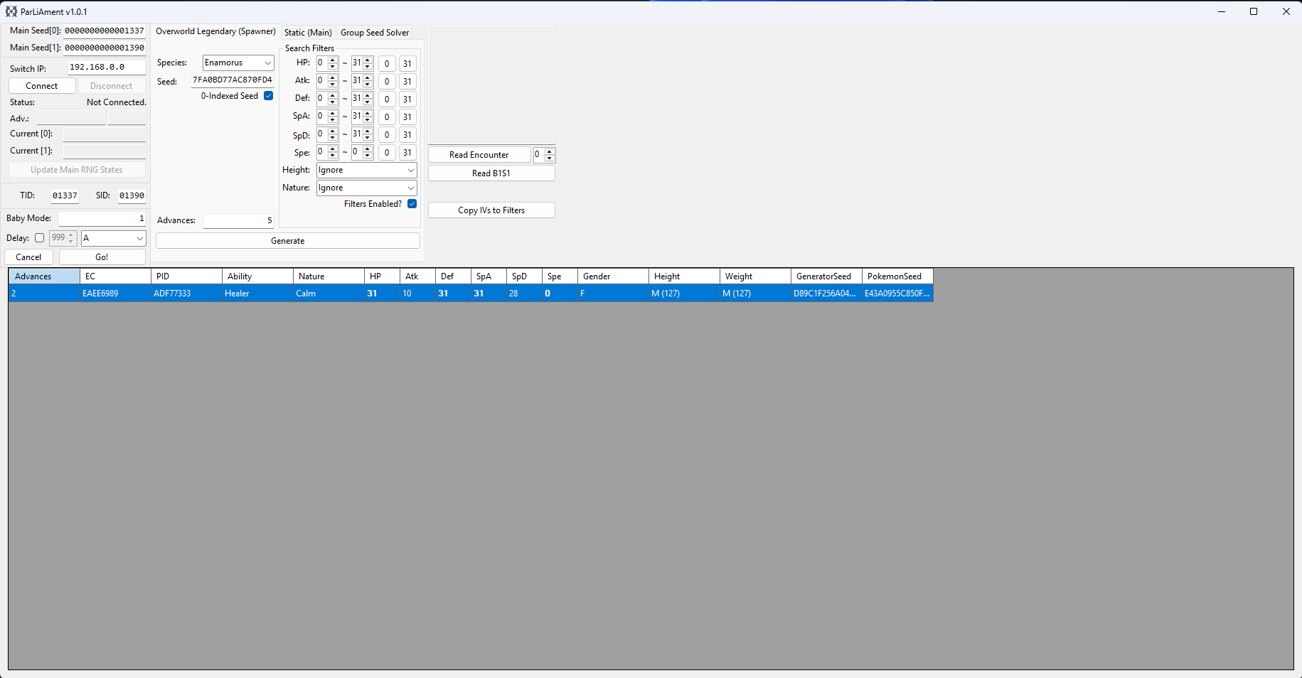The height and width of the screenshot is (678, 1302).
Task: Click SpA row's 0 quick-set button
Action: [x=387, y=117]
